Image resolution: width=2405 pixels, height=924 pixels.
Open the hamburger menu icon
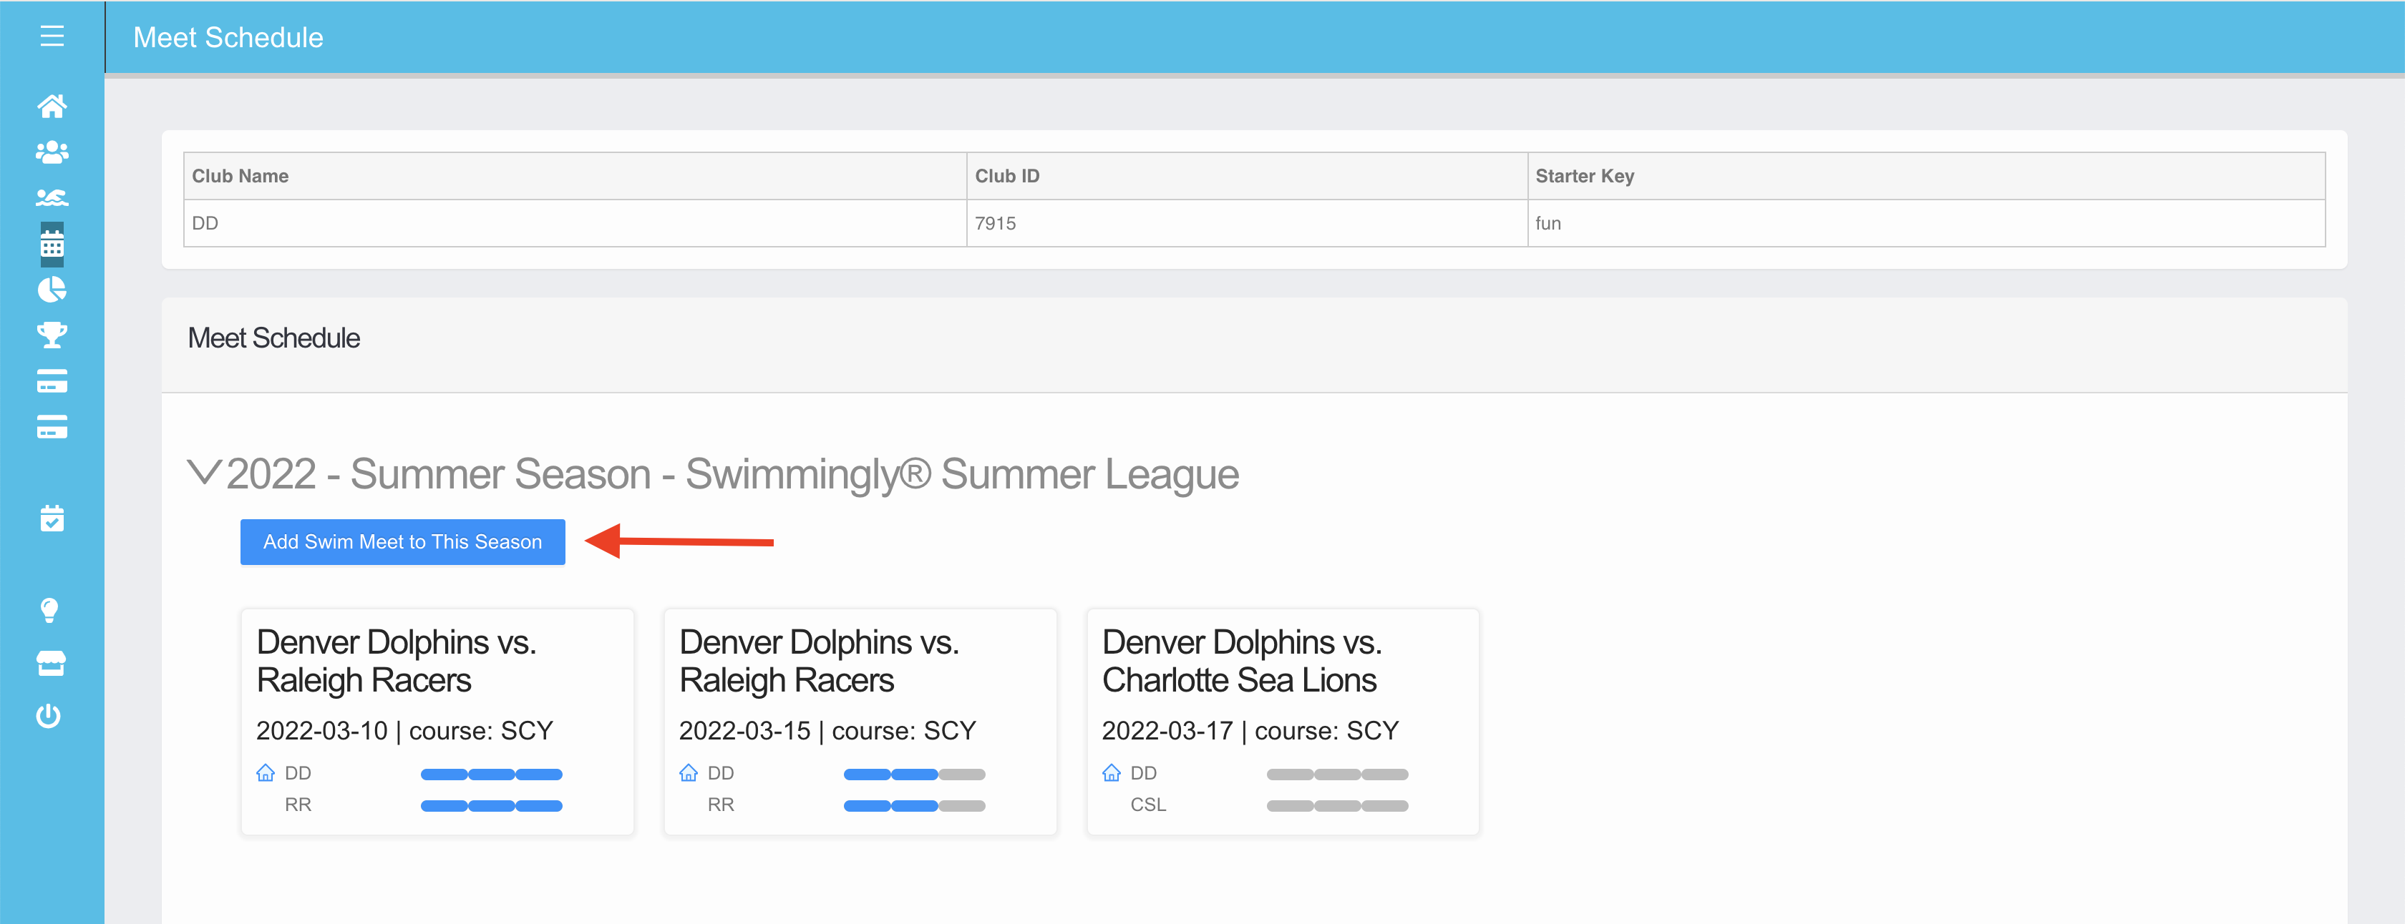[52, 36]
